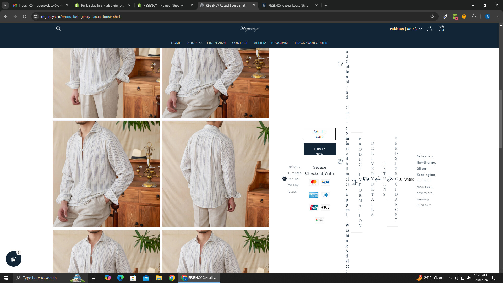
Task: Open Microsoft Edge from taskbar
Action: (121, 278)
